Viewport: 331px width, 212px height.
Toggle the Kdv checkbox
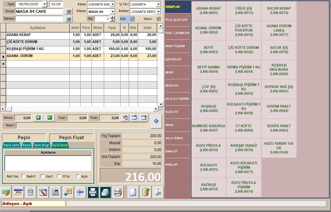[x=133, y=19]
